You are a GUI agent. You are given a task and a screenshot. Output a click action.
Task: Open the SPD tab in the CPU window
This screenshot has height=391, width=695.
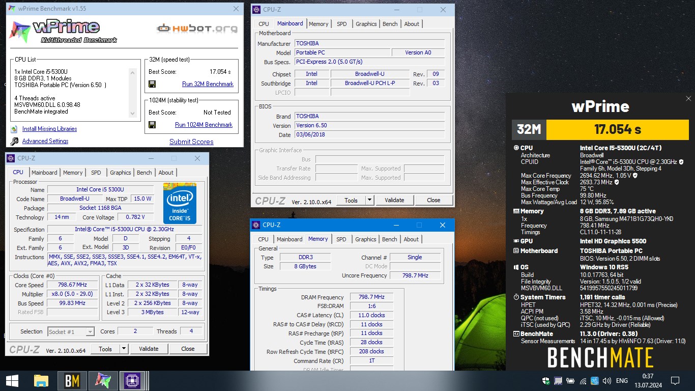pos(96,173)
